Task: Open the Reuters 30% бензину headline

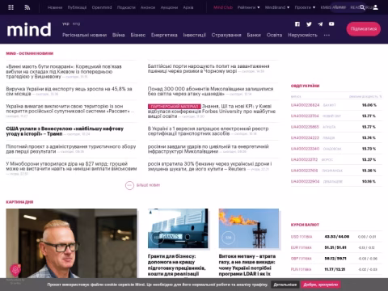Action: 209,167
